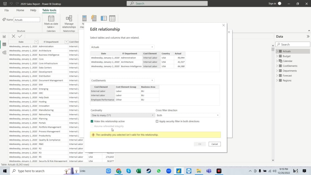Image resolution: width=311 pixels, height=175 pixels.
Task: Click the Cancel button in dialog
Action: click(214, 144)
